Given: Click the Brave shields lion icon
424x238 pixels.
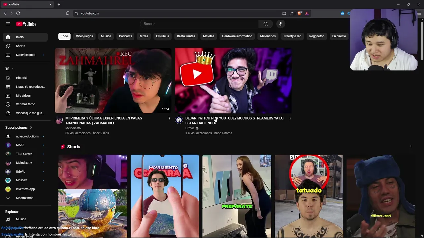Looking at the screenshot, I should [x=299, y=13].
